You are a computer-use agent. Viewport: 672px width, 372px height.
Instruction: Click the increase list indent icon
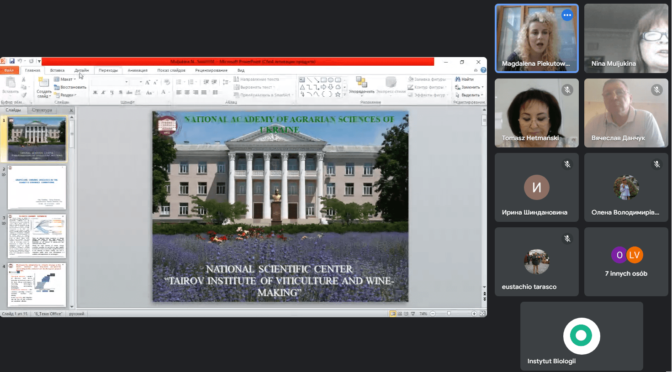(x=214, y=82)
